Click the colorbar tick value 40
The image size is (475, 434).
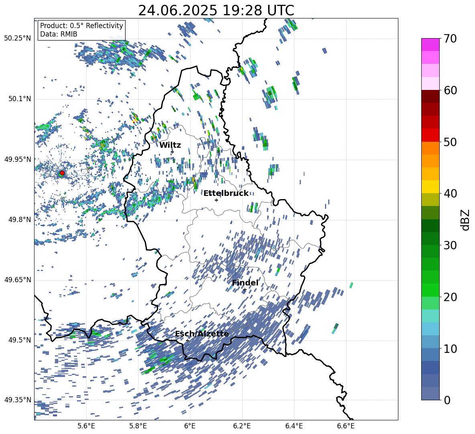tap(450, 194)
